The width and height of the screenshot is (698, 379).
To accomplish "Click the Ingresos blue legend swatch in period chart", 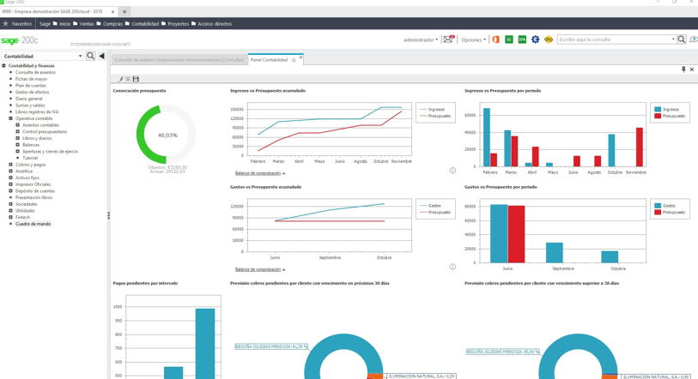I will 658,109.
